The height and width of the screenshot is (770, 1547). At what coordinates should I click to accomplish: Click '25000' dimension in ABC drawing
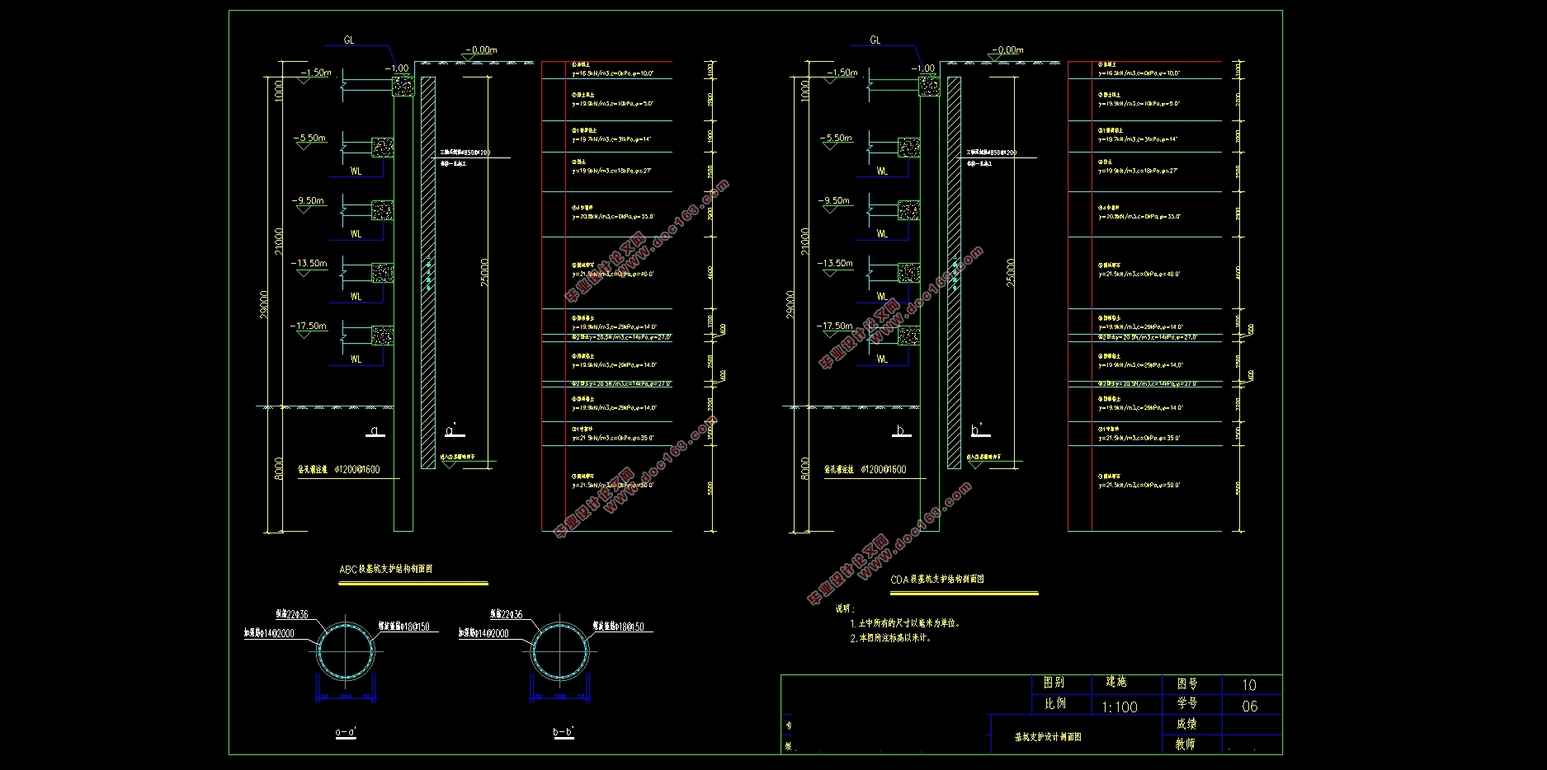pos(484,272)
